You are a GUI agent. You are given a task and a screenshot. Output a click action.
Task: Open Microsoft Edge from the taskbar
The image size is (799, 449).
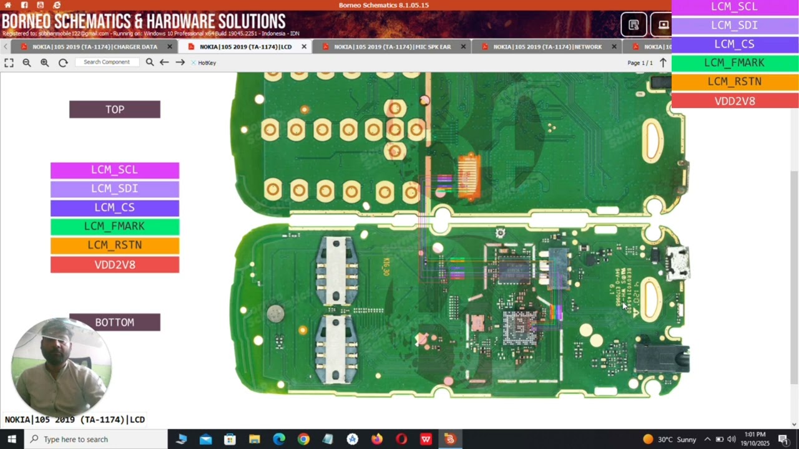279,439
